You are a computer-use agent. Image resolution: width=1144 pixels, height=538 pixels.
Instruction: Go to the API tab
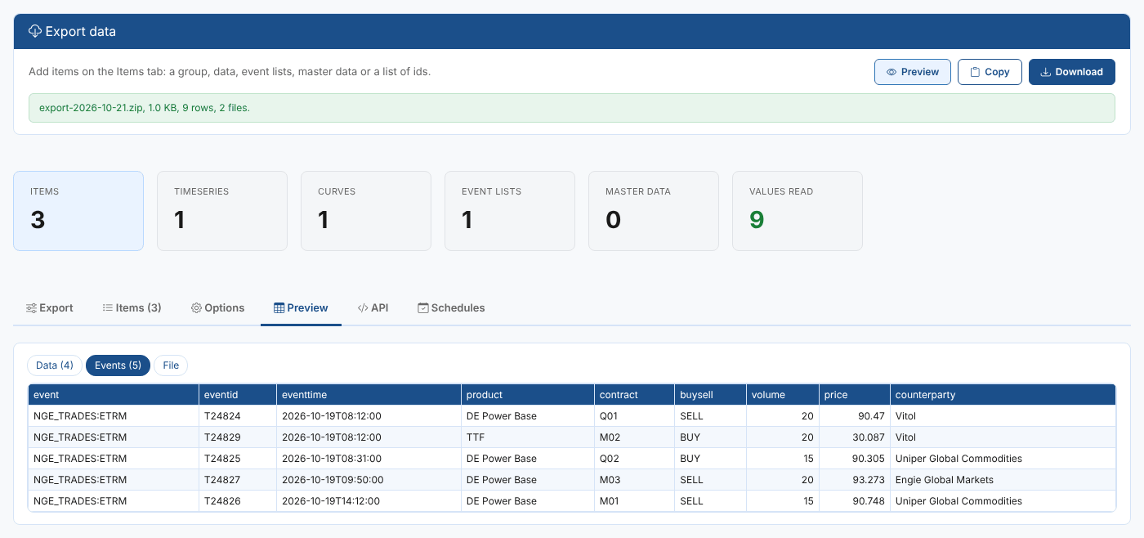click(373, 308)
